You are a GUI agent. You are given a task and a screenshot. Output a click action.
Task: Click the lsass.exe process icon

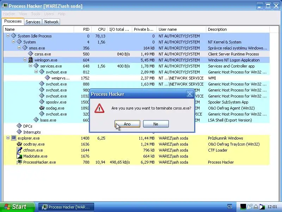(x=36, y=120)
